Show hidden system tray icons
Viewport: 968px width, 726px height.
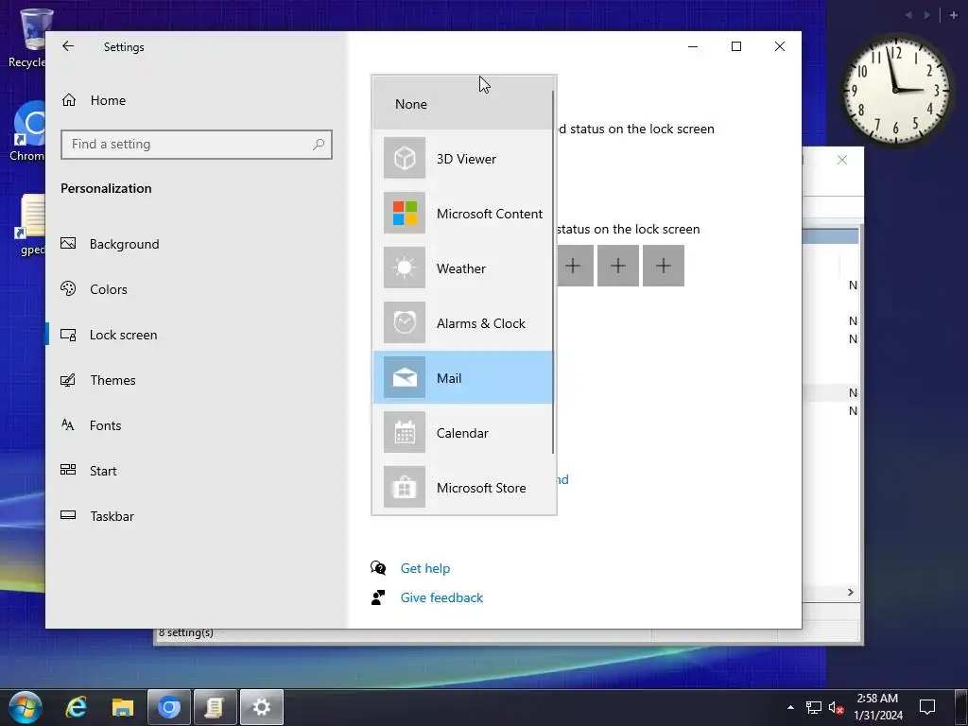click(790, 707)
